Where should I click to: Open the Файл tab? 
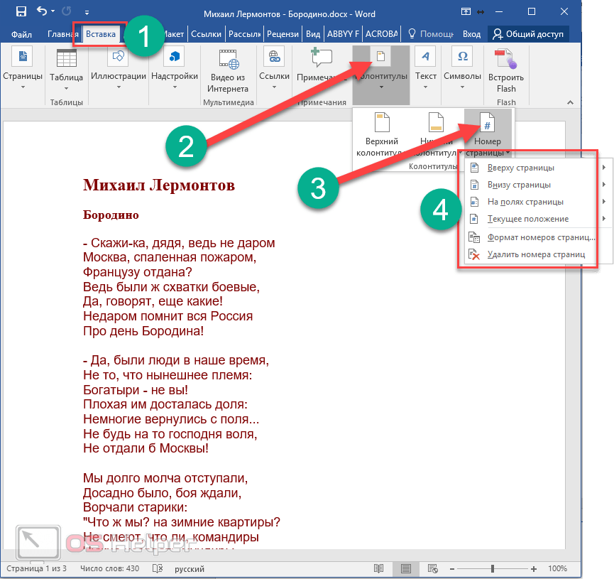click(x=21, y=35)
